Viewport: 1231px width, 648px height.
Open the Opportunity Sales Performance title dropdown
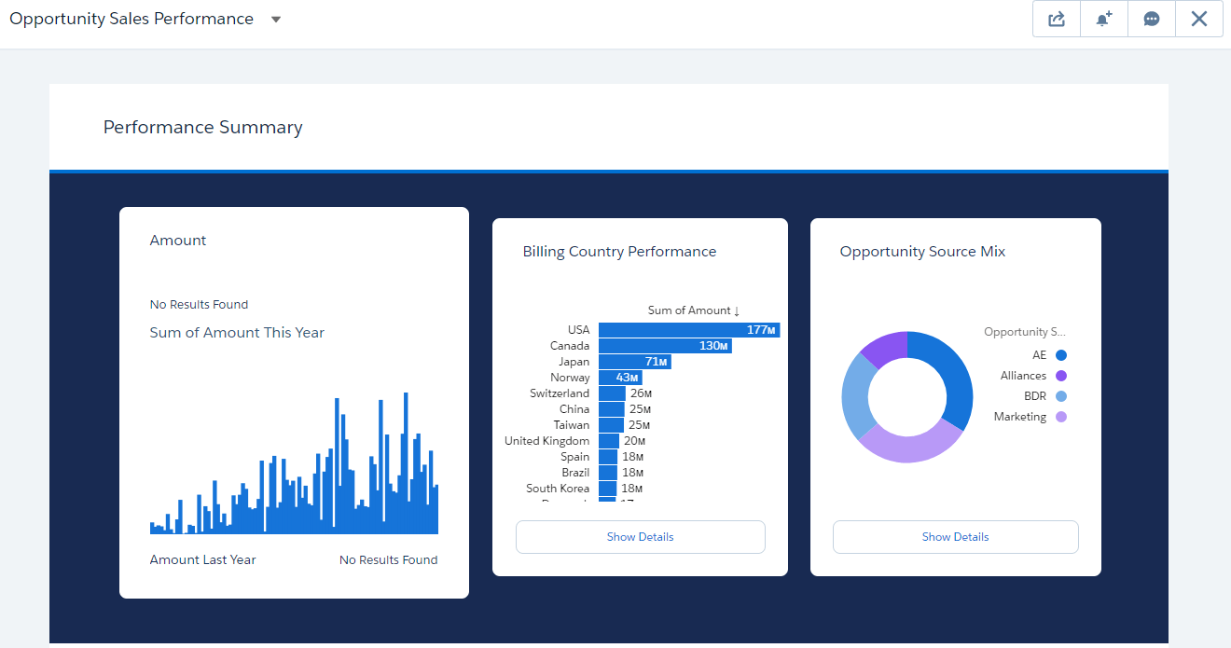275,19
